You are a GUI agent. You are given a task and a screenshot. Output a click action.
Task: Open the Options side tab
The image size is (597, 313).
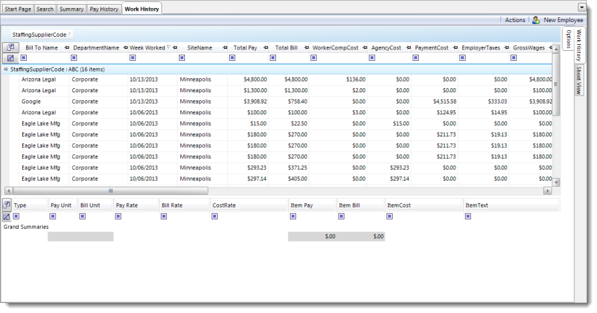[x=568, y=39]
